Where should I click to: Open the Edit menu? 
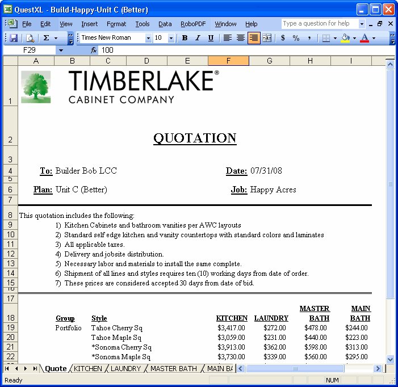pos(45,24)
